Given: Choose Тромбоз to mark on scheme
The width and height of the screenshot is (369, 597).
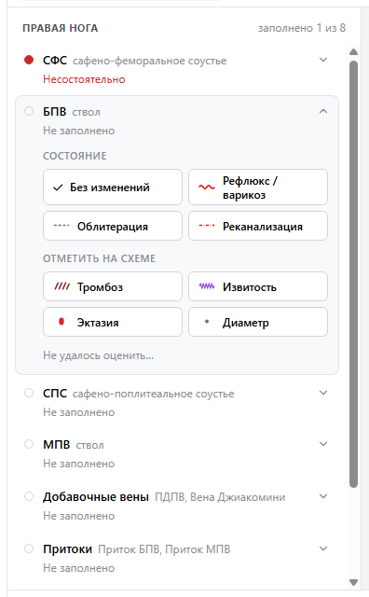Looking at the screenshot, I should [x=113, y=286].
